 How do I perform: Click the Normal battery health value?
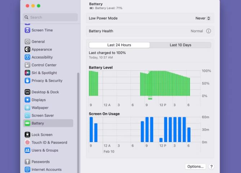pos(197,31)
